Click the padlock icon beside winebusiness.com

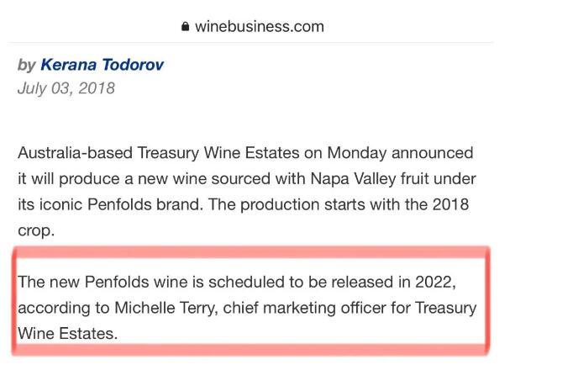[x=186, y=26]
